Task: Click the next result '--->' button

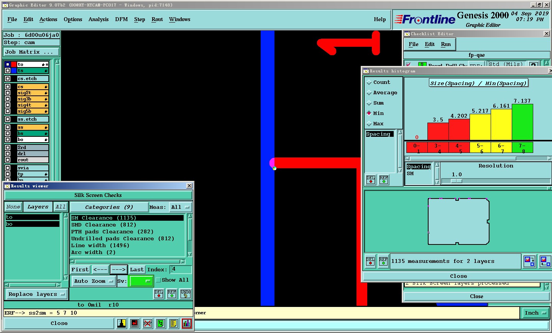Action: click(x=119, y=270)
